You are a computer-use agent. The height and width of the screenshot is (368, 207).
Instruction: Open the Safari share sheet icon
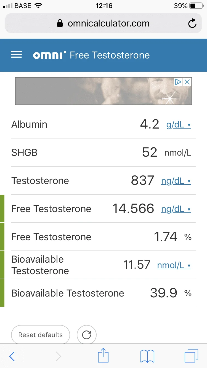[104, 355]
